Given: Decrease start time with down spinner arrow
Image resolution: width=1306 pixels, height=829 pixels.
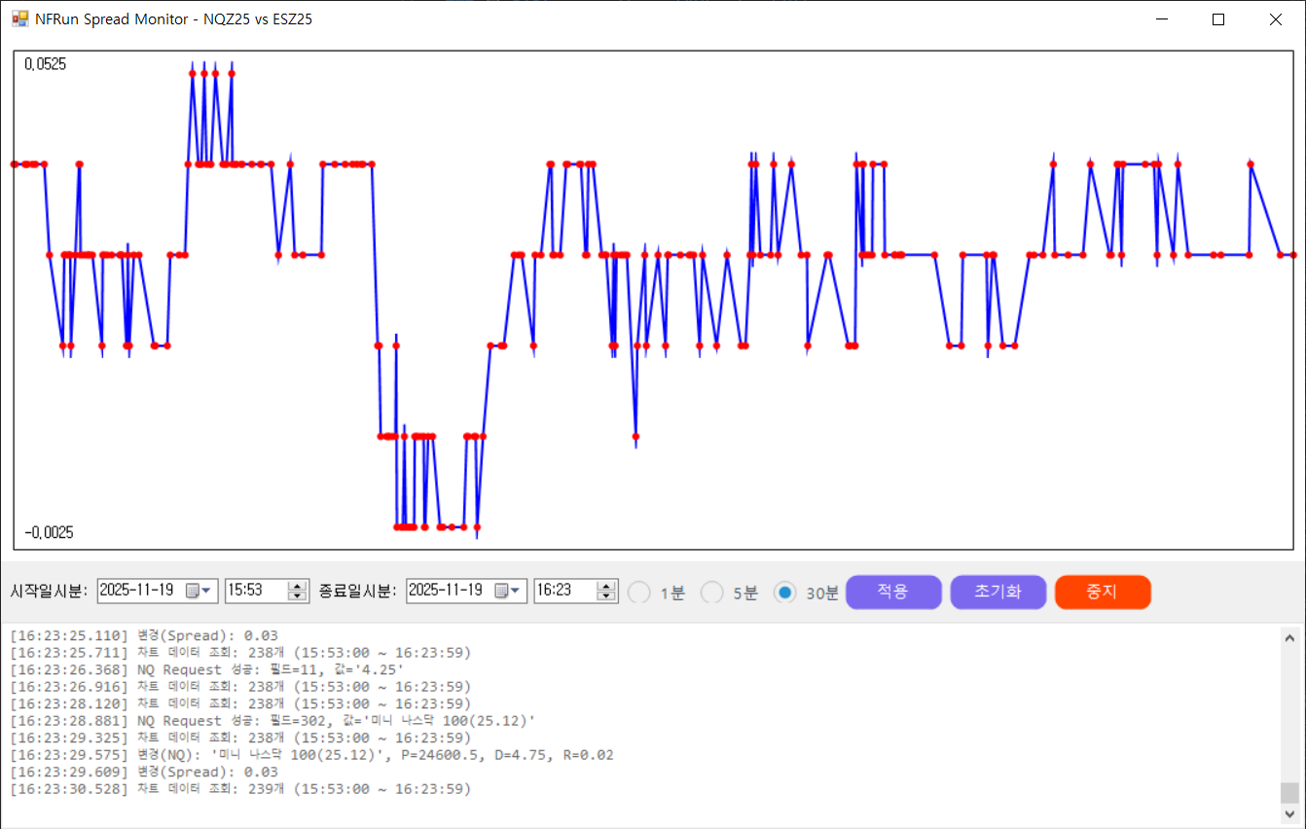Looking at the screenshot, I should click(298, 596).
